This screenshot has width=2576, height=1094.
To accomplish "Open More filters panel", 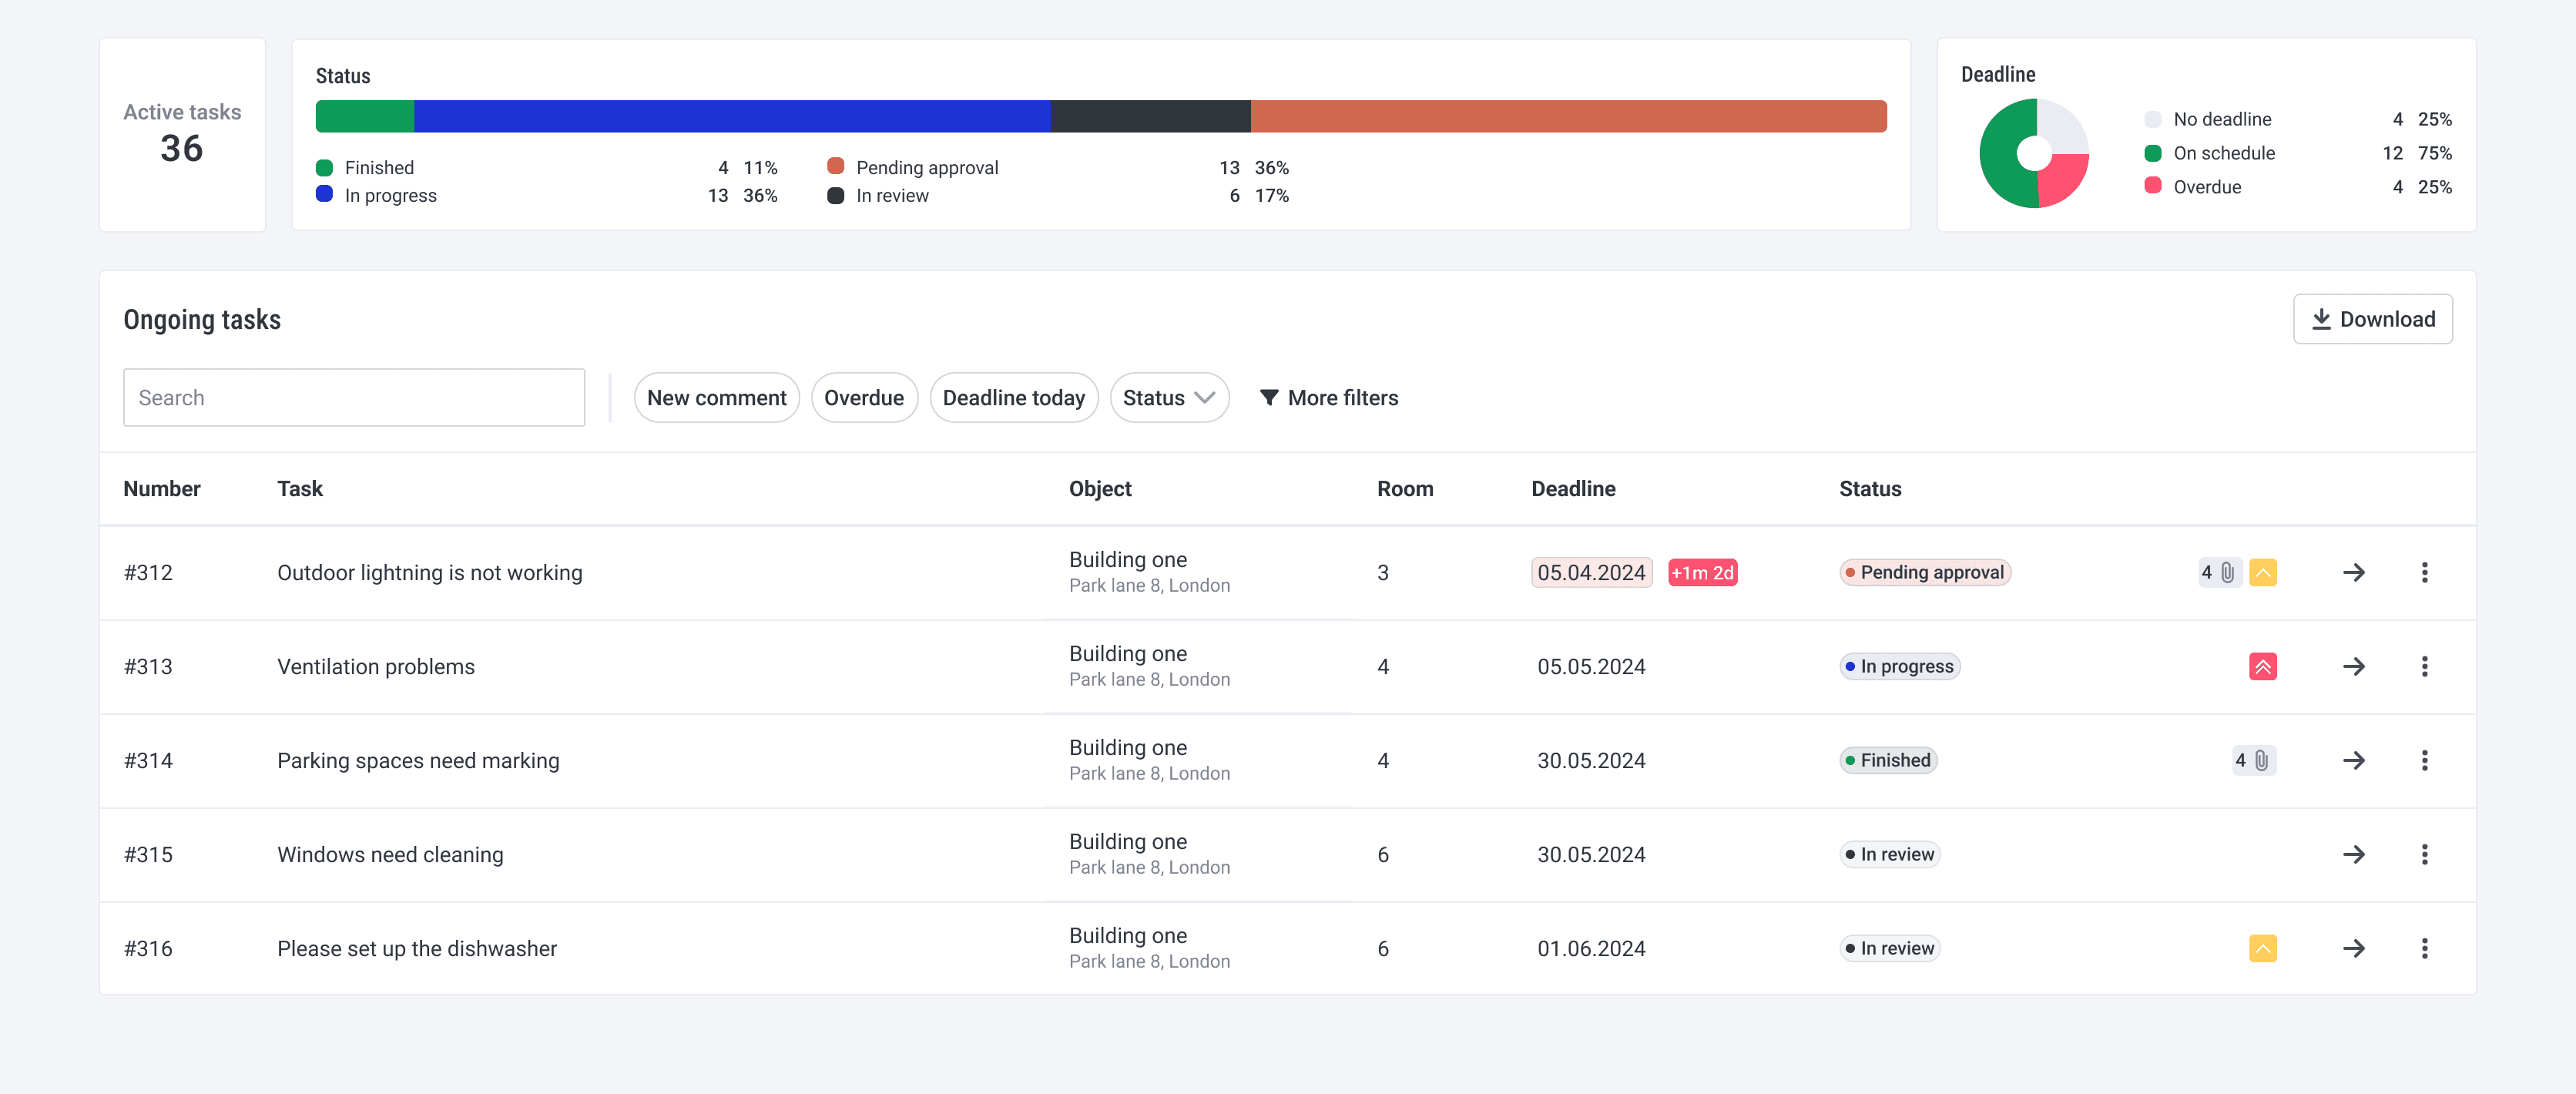I will coord(1328,398).
